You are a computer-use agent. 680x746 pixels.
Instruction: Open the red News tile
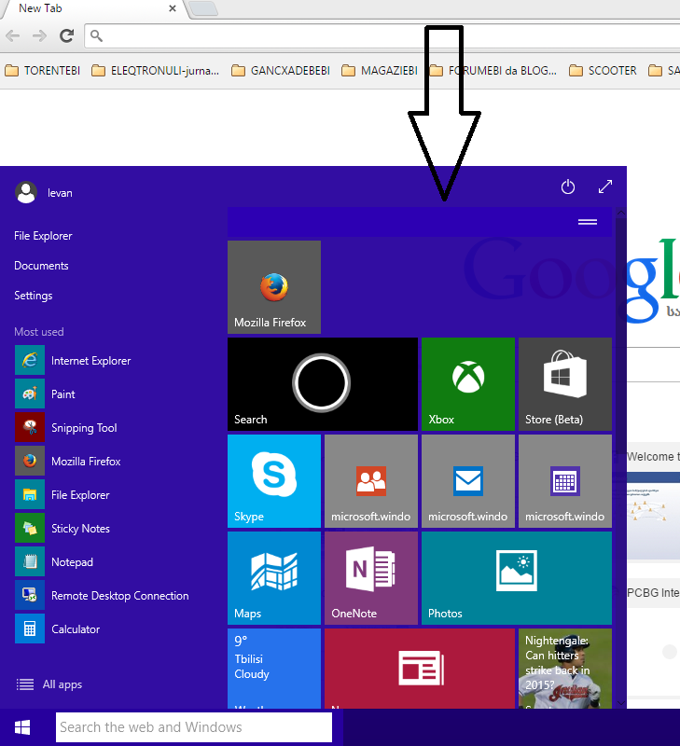click(x=420, y=669)
